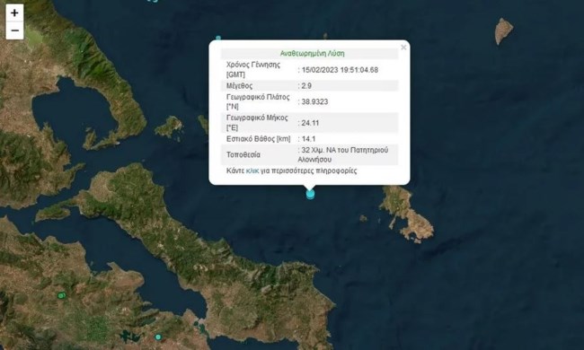Select the cyan marker above the popup's left corner
The height and width of the screenshot is (350, 584).
(218, 38)
